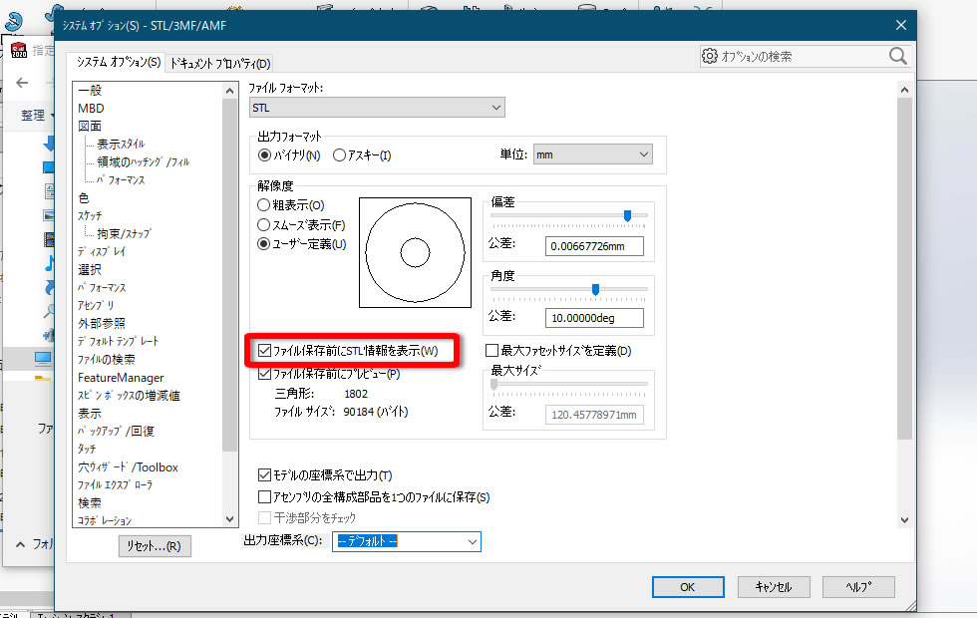Click the オプションの検索 search field
The height and width of the screenshot is (618, 977).
[x=805, y=56]
